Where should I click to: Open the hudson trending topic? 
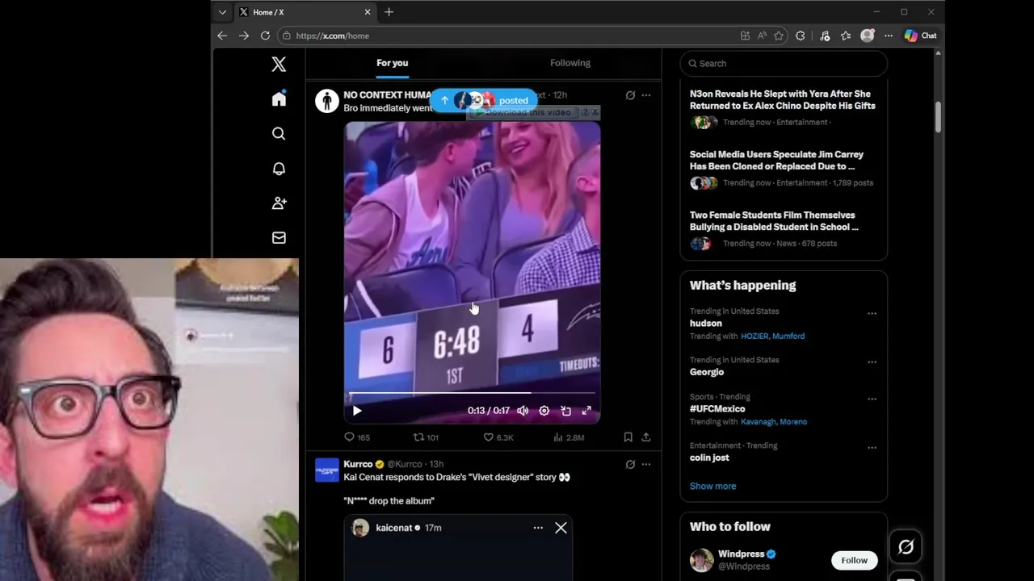coord(706,323)
